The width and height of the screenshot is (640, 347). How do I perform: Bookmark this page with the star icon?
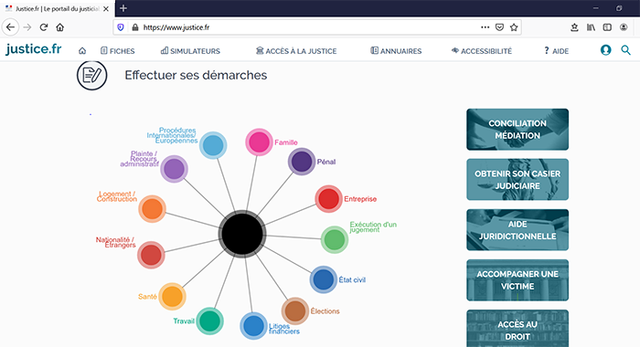point(514,27)
